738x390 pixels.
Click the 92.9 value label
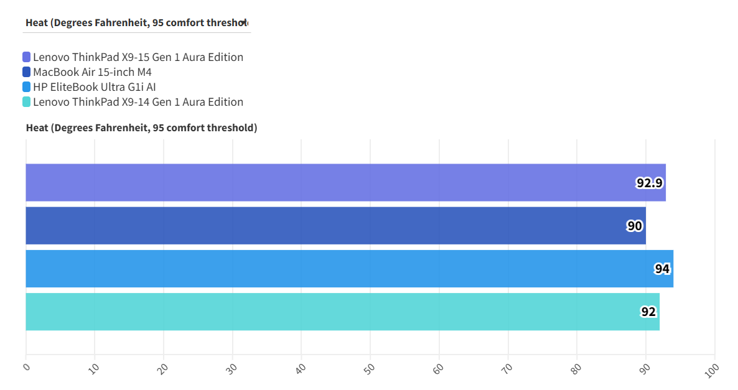(x=649, y=183)
